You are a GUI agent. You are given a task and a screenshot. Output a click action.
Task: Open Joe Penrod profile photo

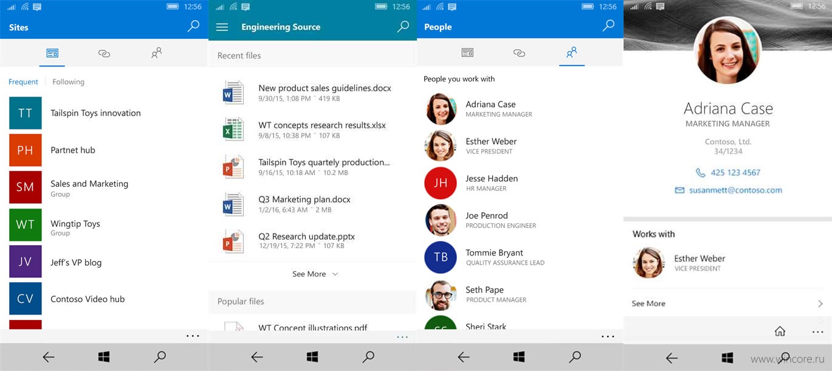[441, 220]
